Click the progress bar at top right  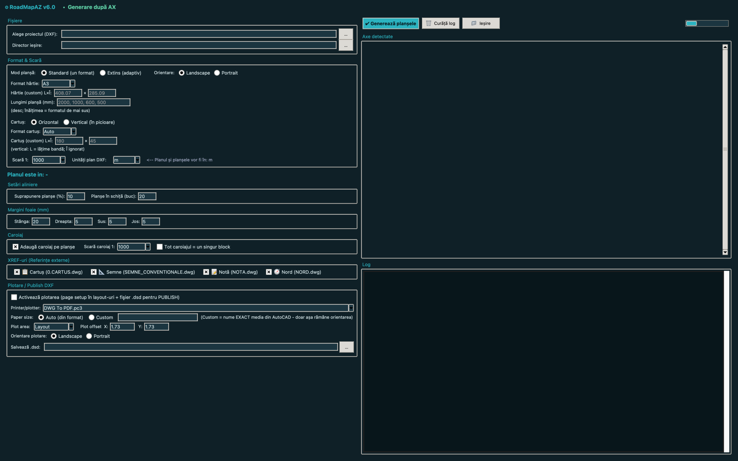(707, 23)
